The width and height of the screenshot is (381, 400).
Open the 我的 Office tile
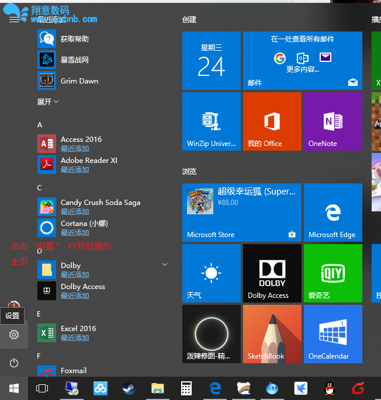[272, 121]
